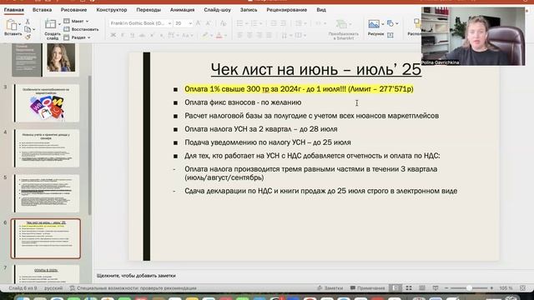This screenshot has width=534, height=300.
Task: Toggle bold Ж formatting
Action: click(x=113, y=35)
